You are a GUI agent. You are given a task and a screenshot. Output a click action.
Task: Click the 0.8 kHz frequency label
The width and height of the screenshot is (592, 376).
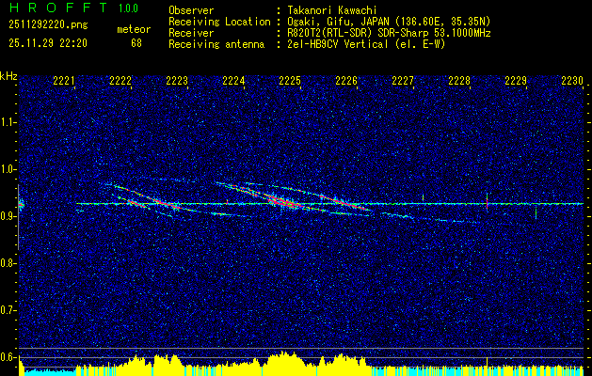pyautogui.click(x=8, y=263)
